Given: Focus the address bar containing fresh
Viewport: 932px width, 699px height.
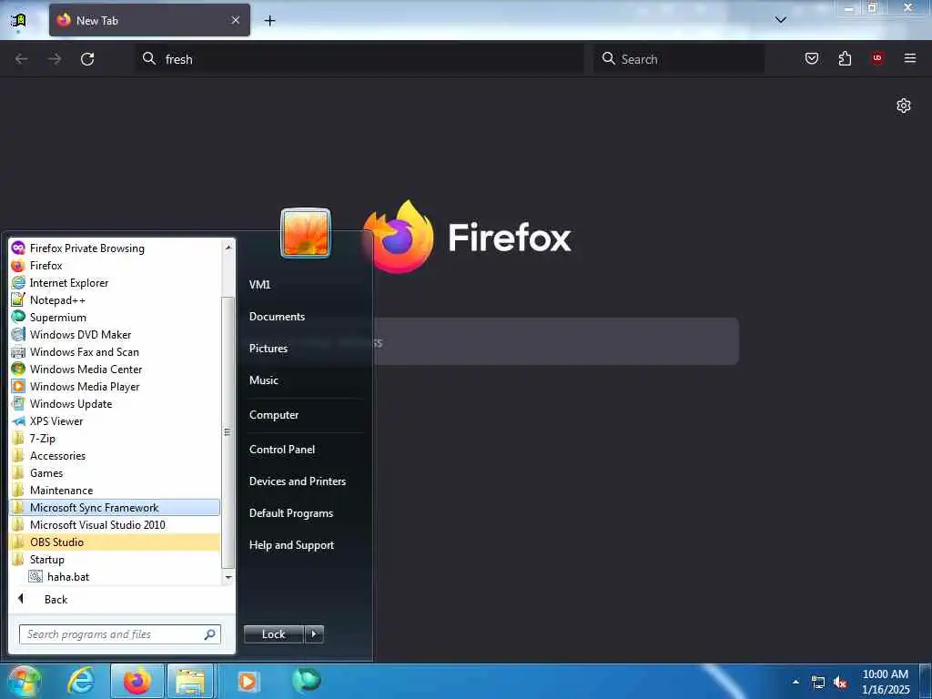Looking at the screenshot, I should coord(359,59).
